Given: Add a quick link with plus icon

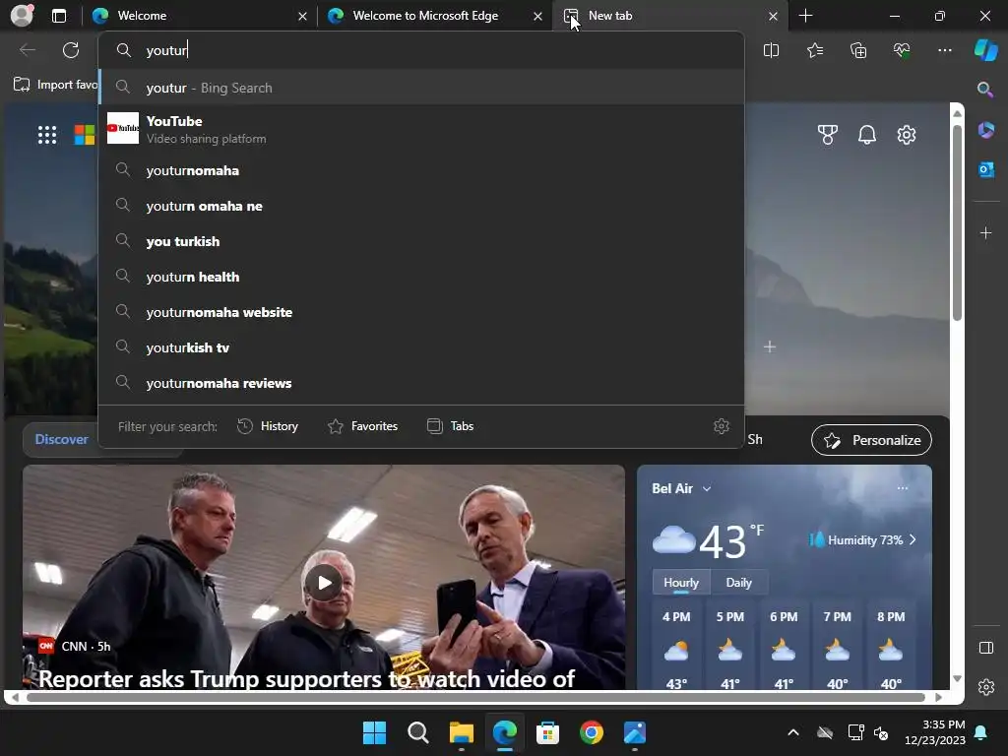Looking at the screenshot, I should click(x=770, y=347).
